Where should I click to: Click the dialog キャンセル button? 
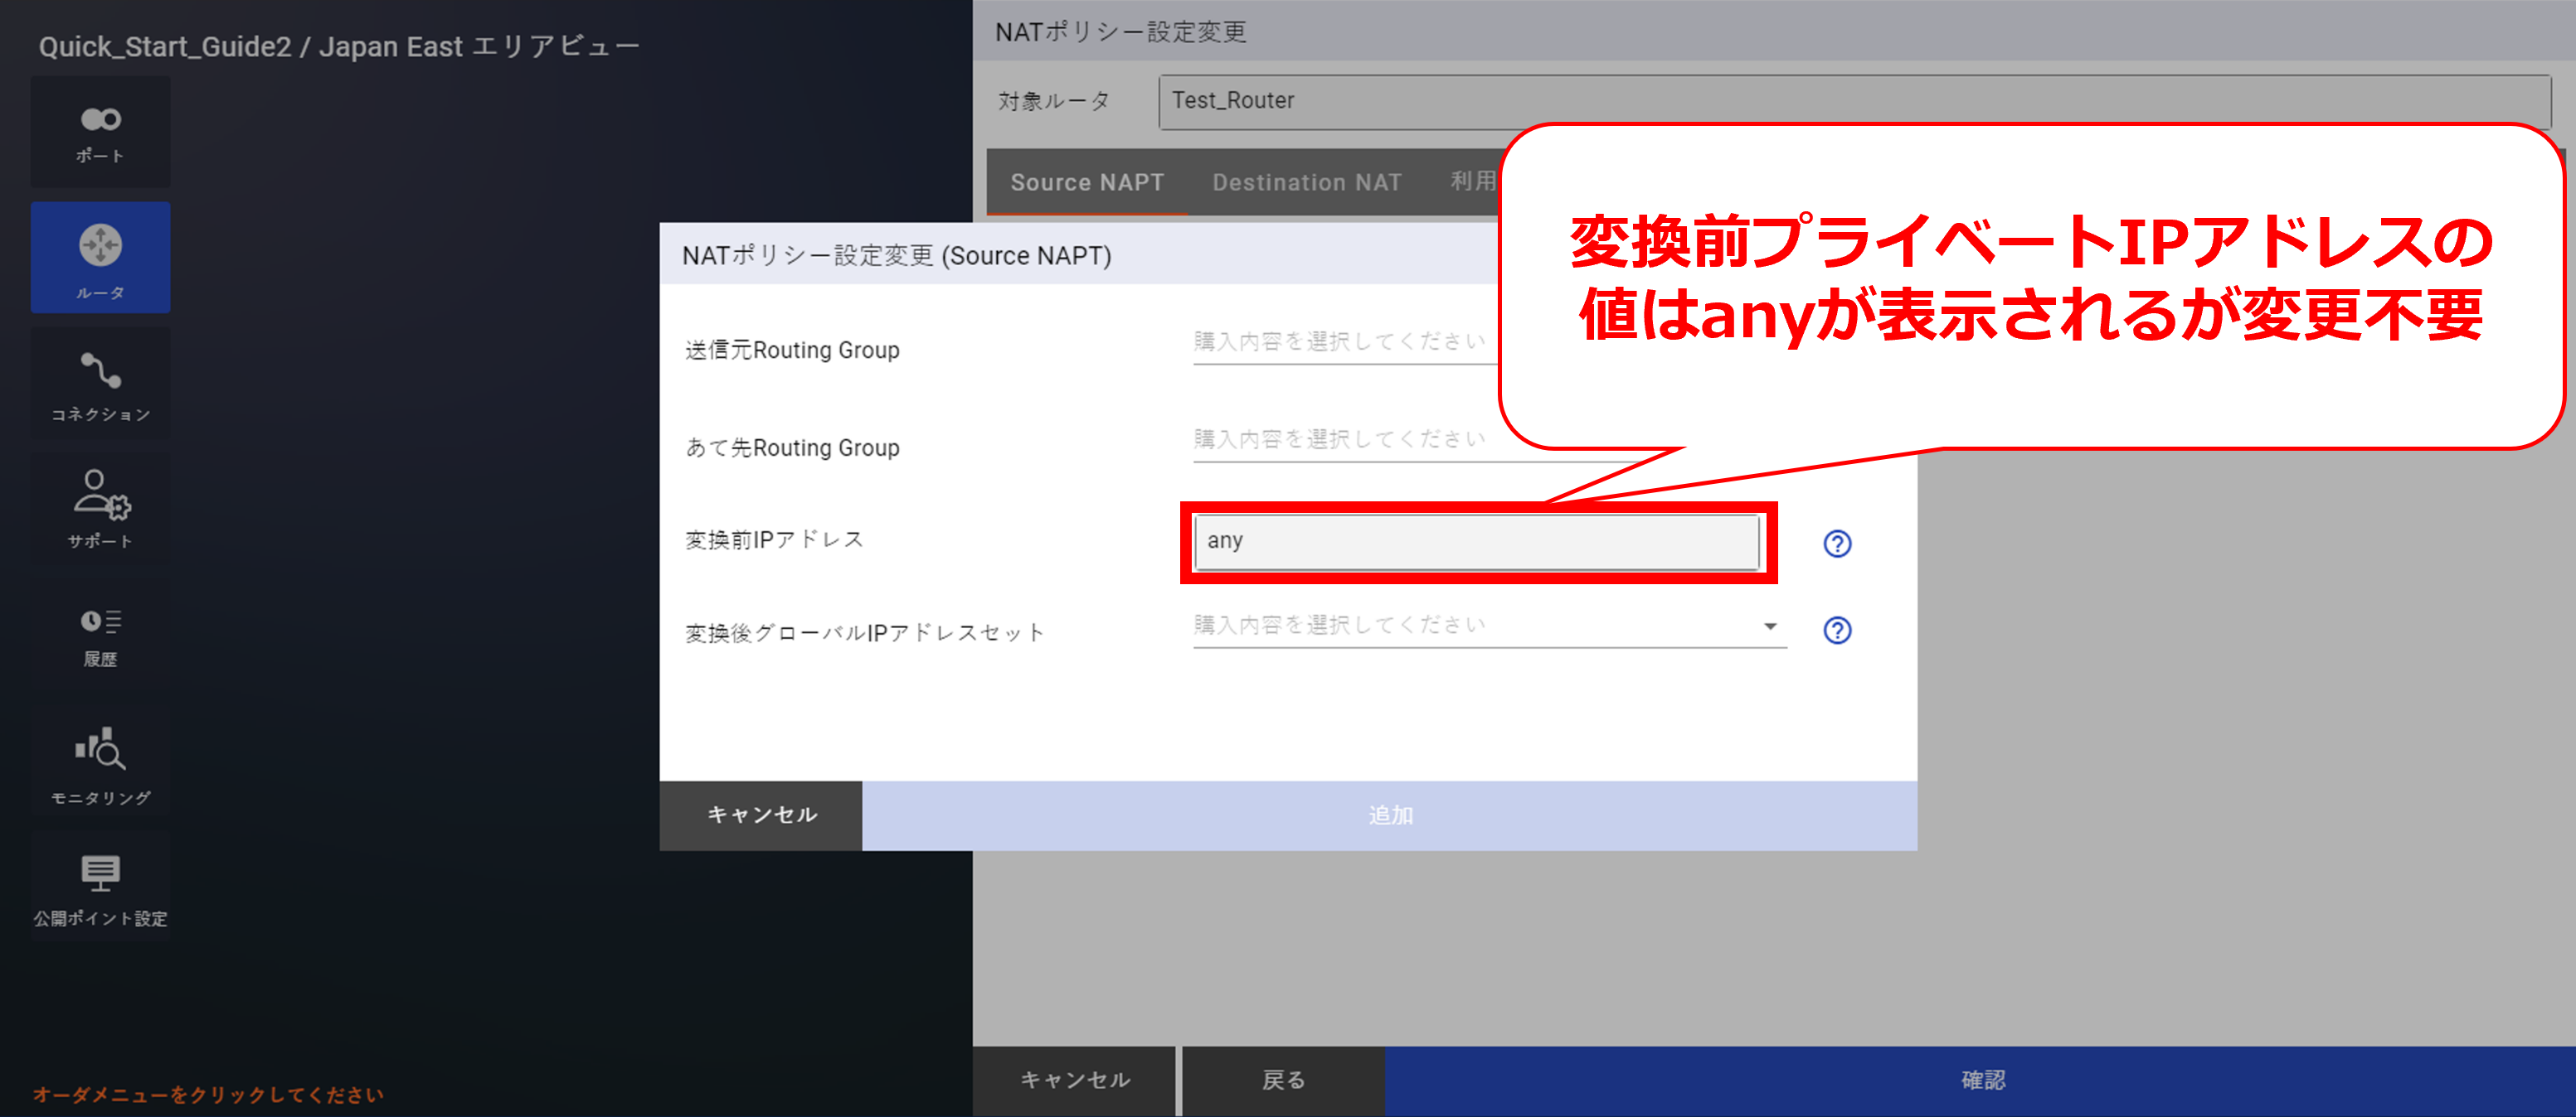(x=761, y=815)
